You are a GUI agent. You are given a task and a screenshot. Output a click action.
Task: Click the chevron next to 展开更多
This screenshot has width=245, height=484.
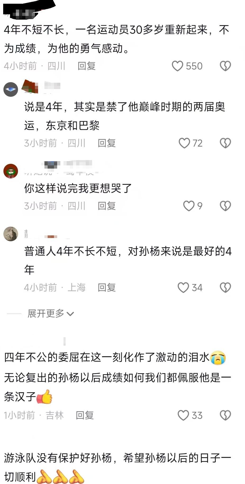70,314
